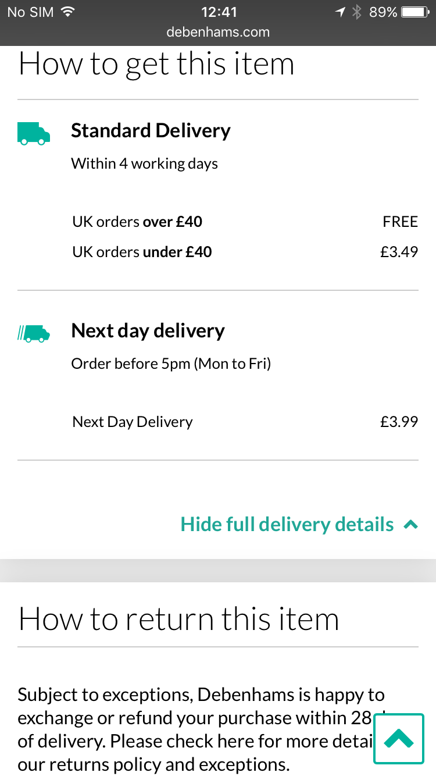Viewport: 436px width, 776px height.
Task: Click the Next day delivery fast truck icon
Action: (x=33, y=333)
